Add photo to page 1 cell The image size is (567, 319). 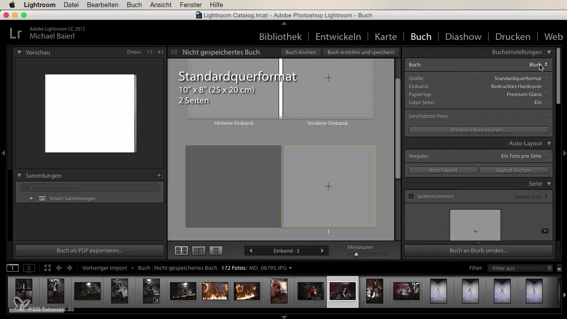click(x=328, y=187)
